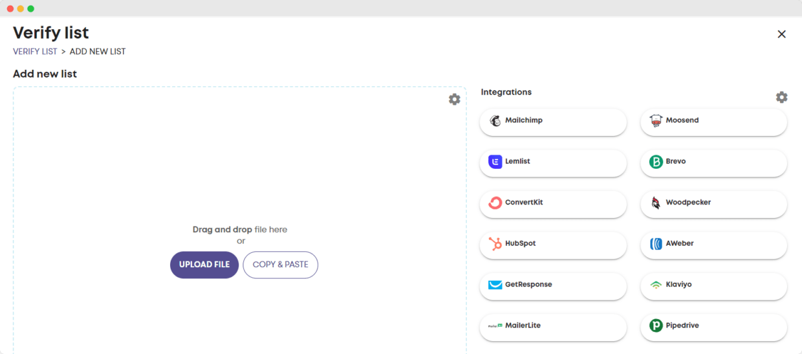Open upload area settings gear
This screenshot has height=354, width=802.
point(455,99)
